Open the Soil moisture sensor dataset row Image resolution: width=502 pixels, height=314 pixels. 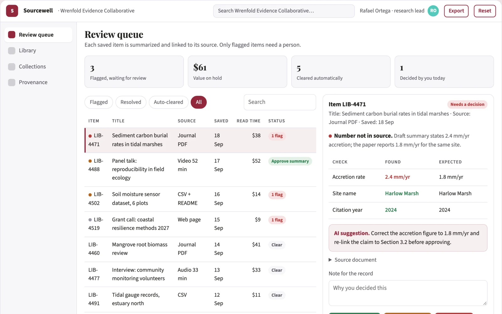200,199
